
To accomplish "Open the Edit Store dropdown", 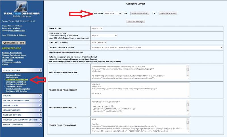I will click(113, 13).
